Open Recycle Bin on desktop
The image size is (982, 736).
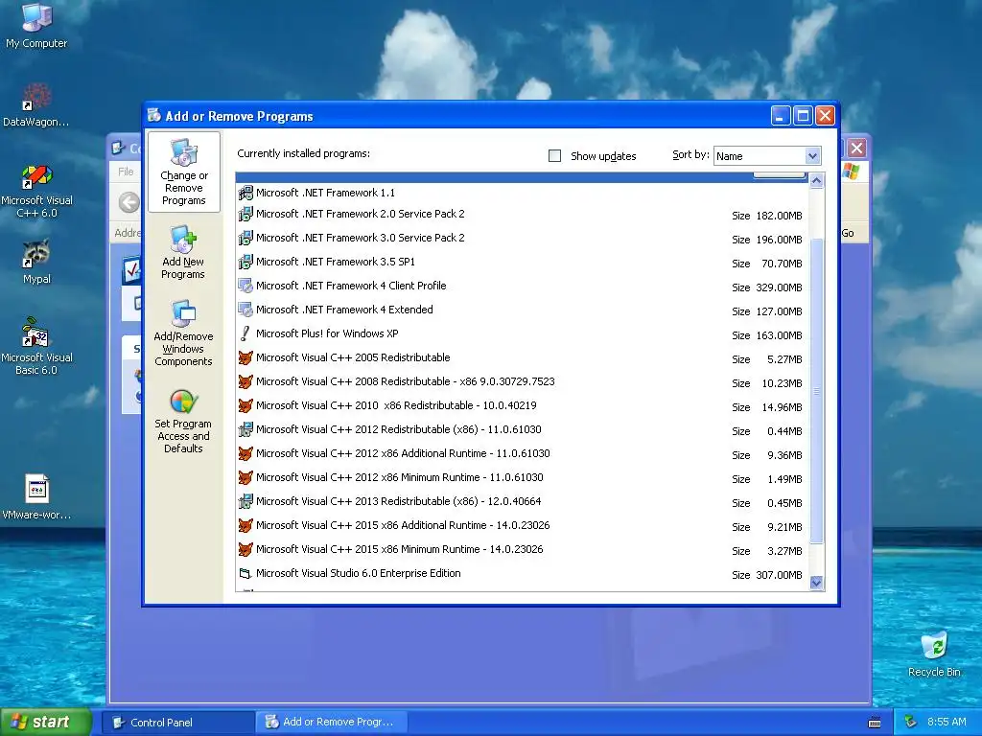(934, 655)
